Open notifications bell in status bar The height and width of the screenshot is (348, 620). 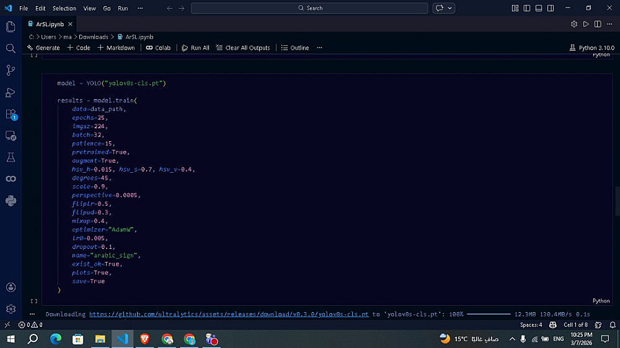(613, 324)
